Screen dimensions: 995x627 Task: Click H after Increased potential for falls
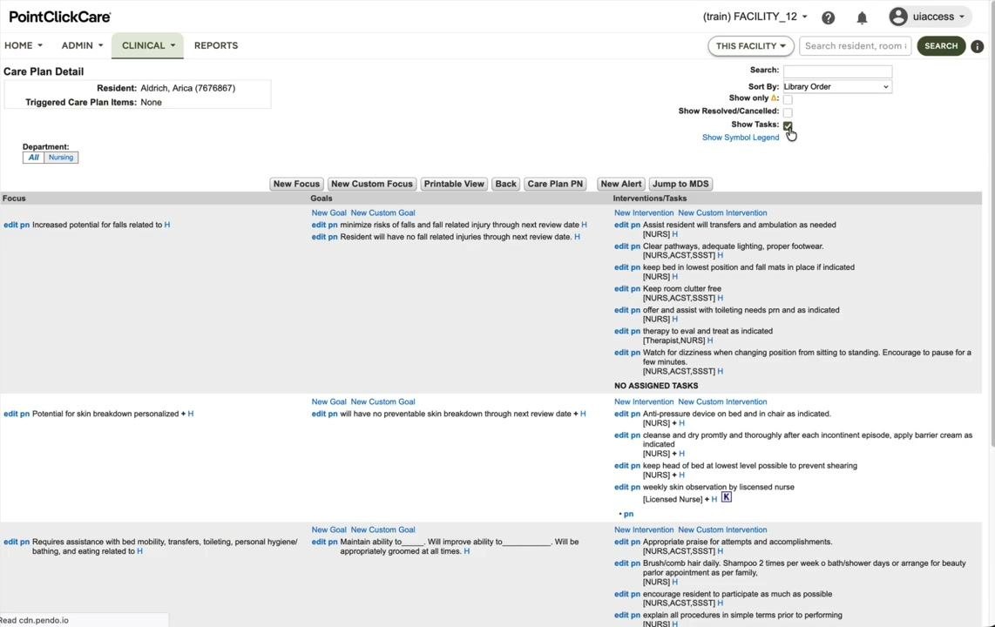(x=167, y=225)
